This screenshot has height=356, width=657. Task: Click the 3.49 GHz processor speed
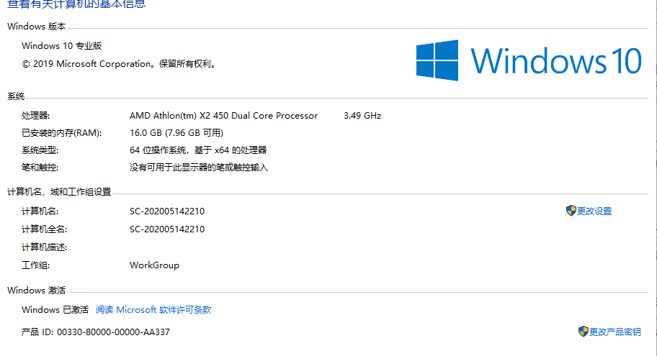coord(362,116)
